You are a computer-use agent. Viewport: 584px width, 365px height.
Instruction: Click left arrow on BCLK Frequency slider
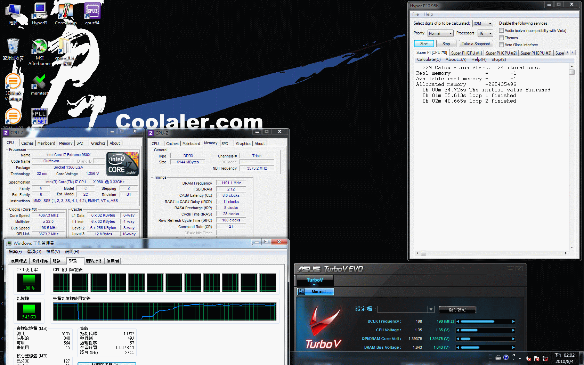[458, 322]
